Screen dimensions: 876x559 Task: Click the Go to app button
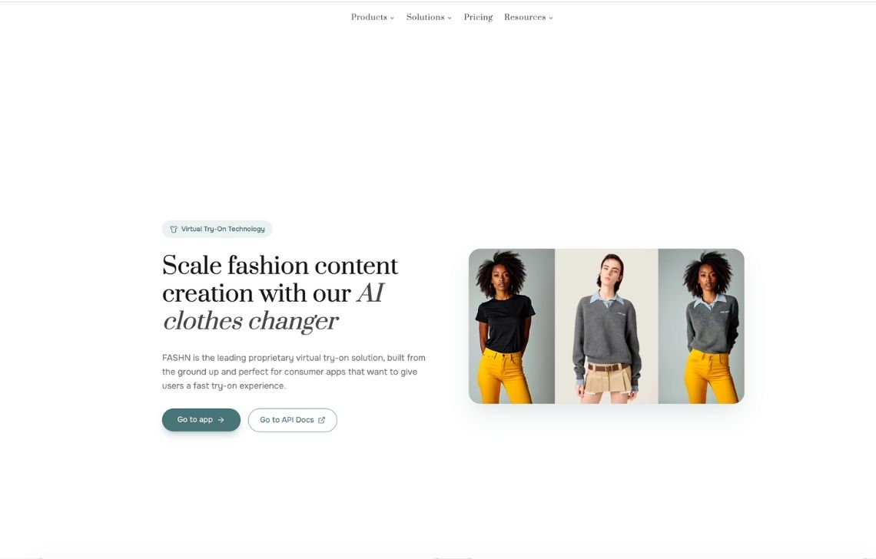tap(201, 420)
